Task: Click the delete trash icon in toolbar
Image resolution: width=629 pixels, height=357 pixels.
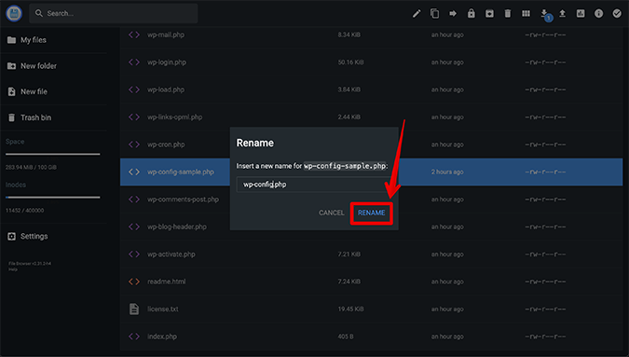Action: (508, 14)
